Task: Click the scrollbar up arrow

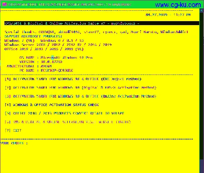Action: [x=202, y=11]
